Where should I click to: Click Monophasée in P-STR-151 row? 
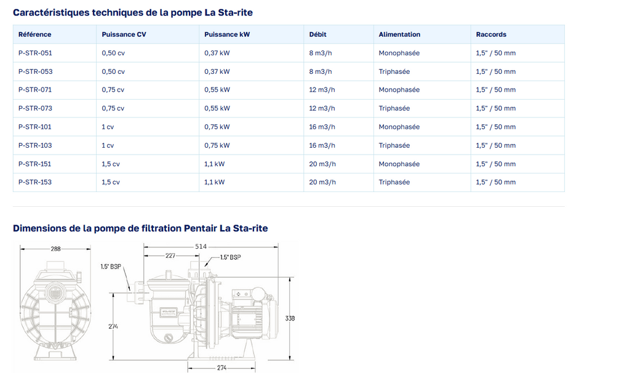pos(399,164)
